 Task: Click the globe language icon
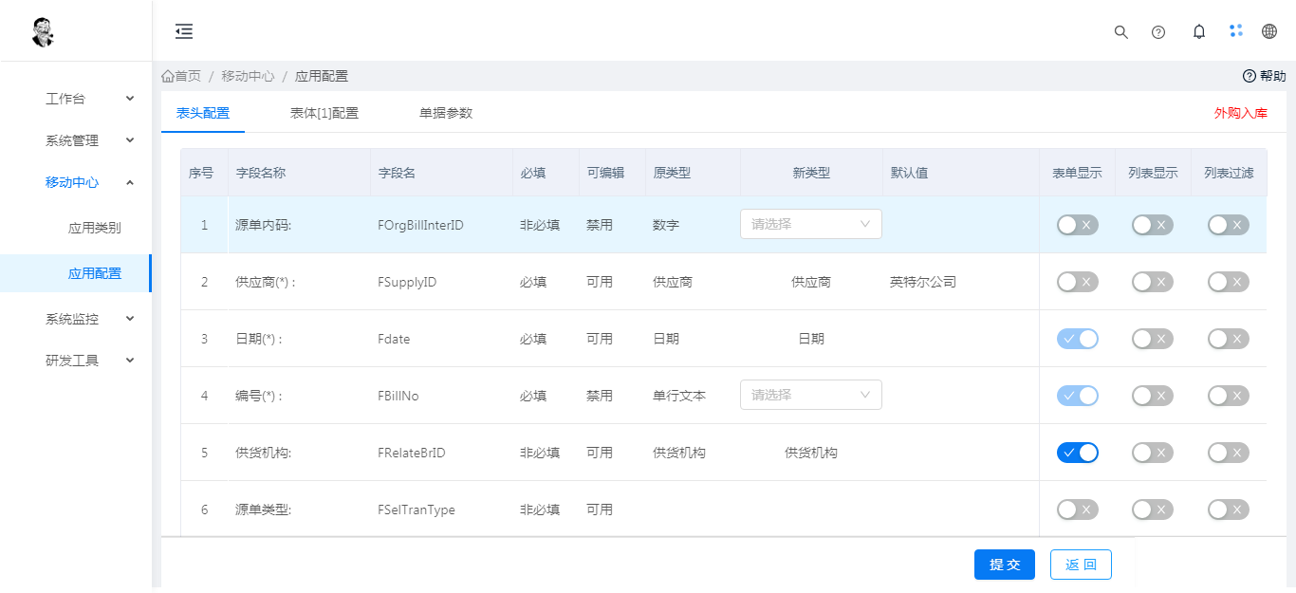1268,31
